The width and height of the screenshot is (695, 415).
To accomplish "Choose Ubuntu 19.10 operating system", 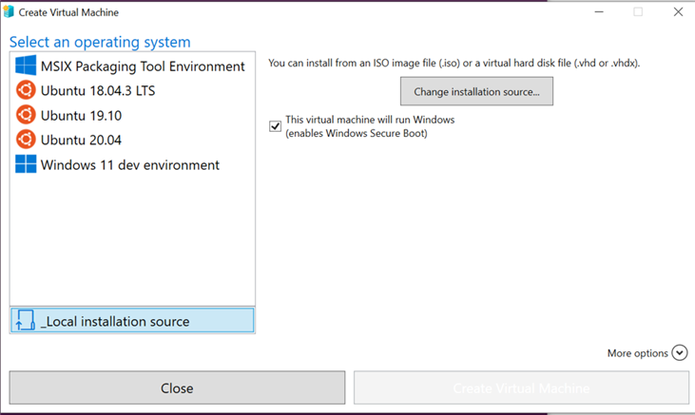I will tap(132, 115).
